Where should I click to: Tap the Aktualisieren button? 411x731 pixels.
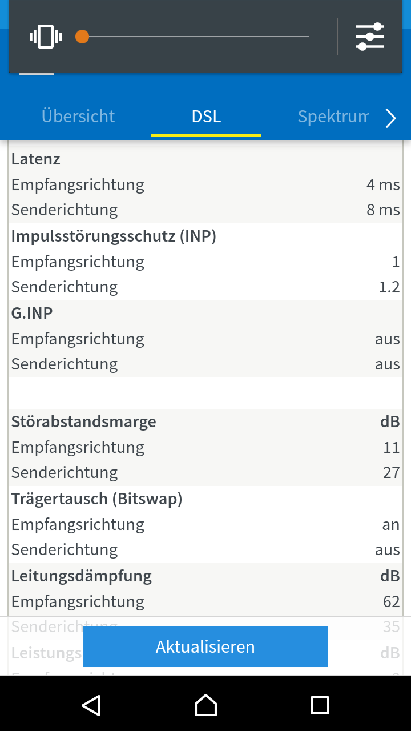click(x=205, y=646)
